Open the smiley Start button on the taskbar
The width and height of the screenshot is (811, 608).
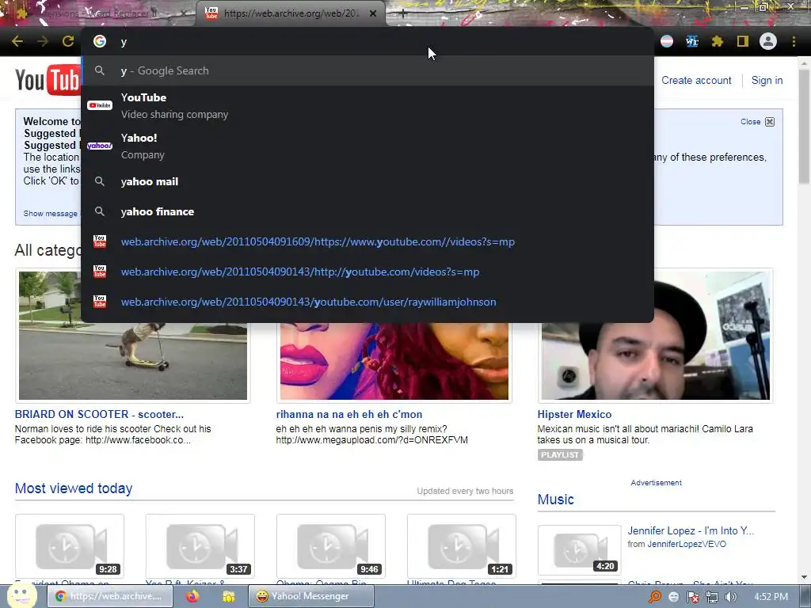click(x=21, y=595)
